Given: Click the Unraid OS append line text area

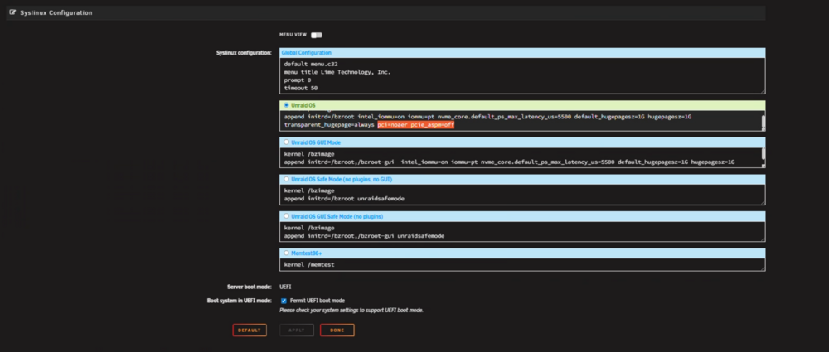Looking at the screenshot, I should (521, 120).
